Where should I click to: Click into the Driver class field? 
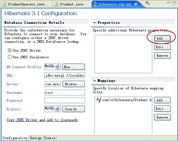[x=52, y=84]
